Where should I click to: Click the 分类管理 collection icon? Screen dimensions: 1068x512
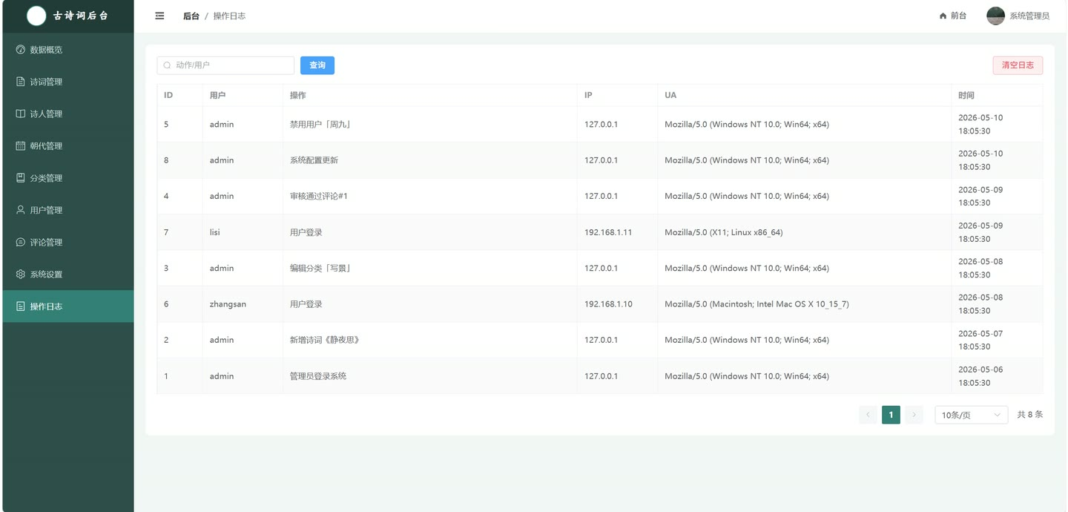point(21,178)
